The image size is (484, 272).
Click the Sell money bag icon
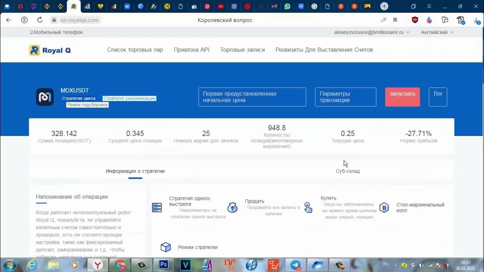[233, 207]
